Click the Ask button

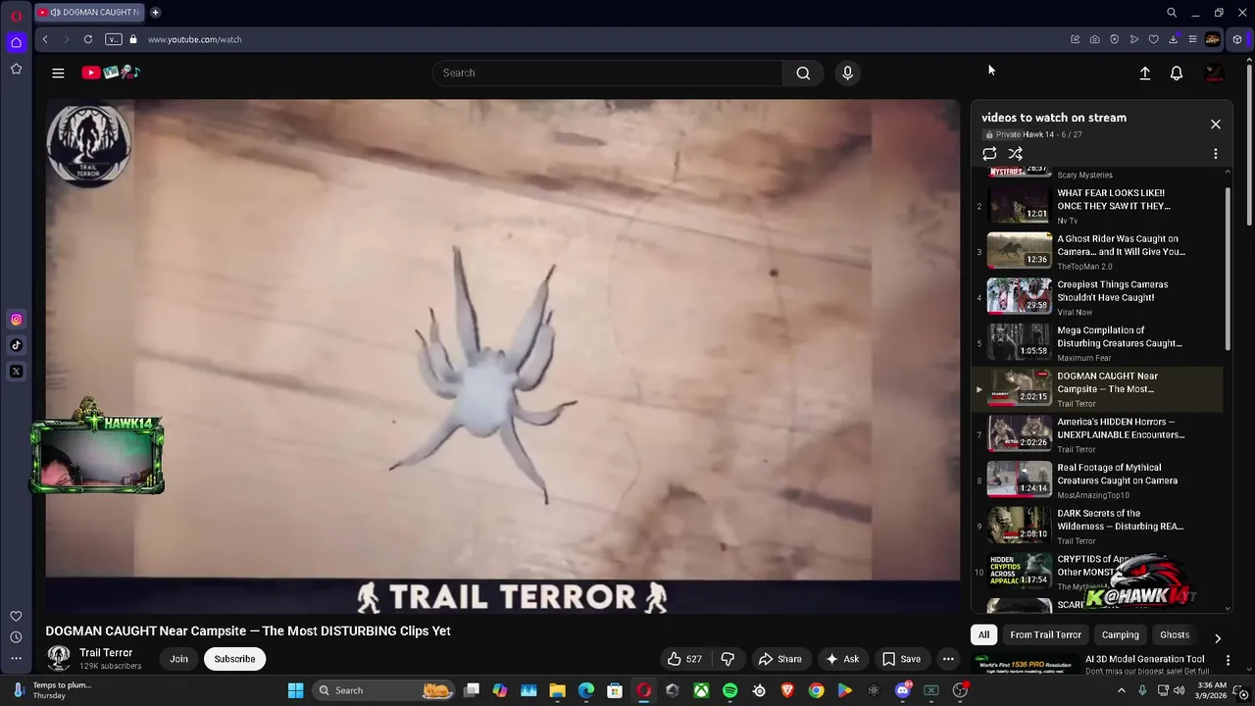click(x=842, y=659)
